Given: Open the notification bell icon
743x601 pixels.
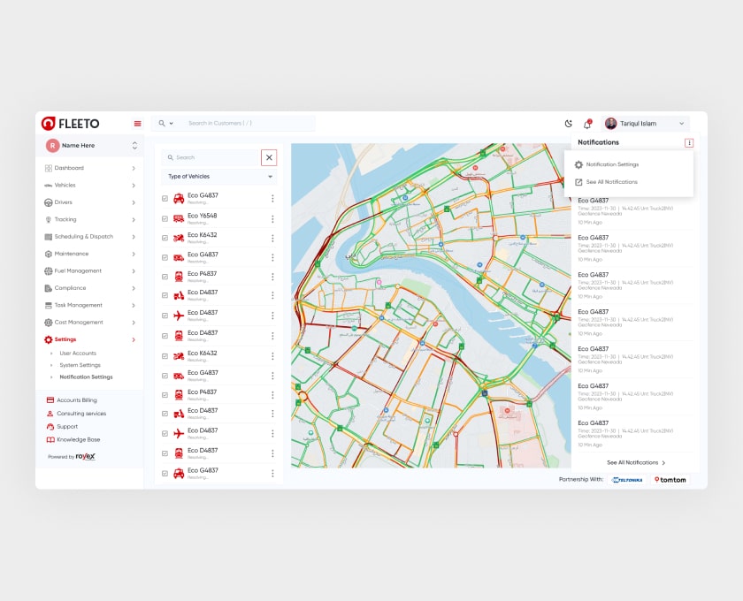Looking at the screenshot, I should [x=586, y=124].
